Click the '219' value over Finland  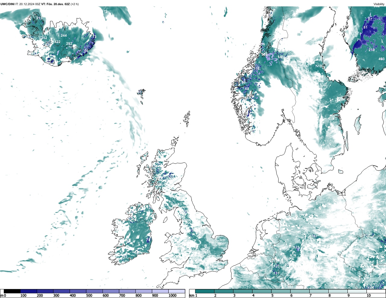tap(372, 50)
